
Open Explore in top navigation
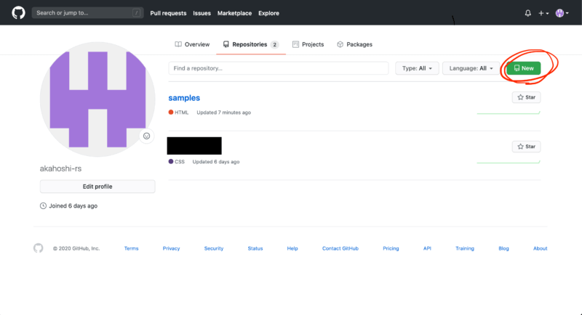[268, 13]
